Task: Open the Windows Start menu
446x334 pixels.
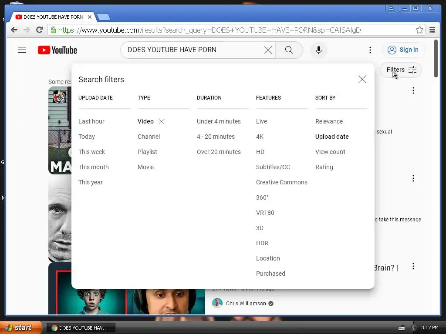Action: (20, 327)
